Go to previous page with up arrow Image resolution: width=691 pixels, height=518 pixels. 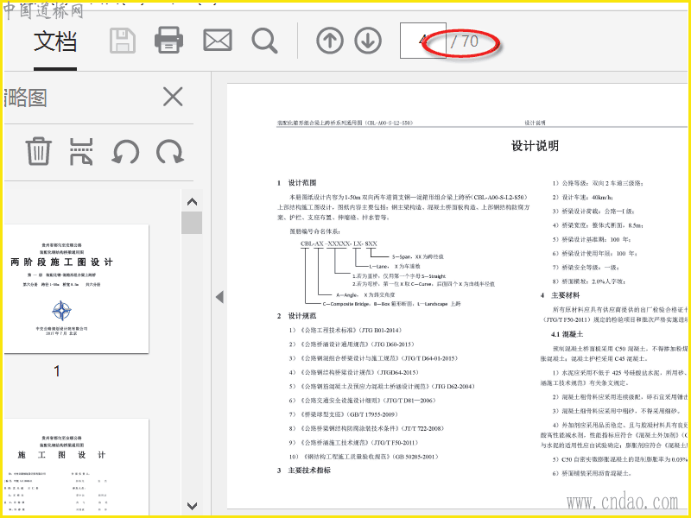pos(330,41)
